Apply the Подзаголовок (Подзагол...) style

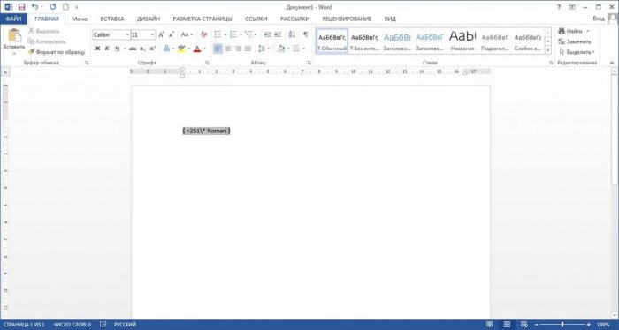(494, 41)
